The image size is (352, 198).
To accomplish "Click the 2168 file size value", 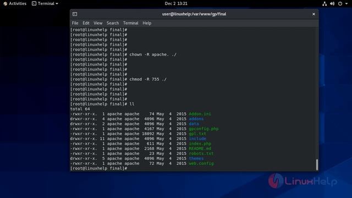I will coord(149,148).
